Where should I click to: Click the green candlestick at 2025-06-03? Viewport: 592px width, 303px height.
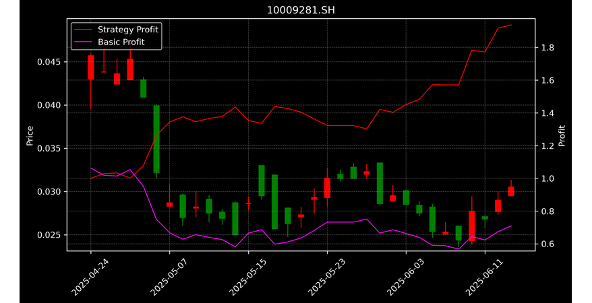pyautogui.click(x=407, y=197)
